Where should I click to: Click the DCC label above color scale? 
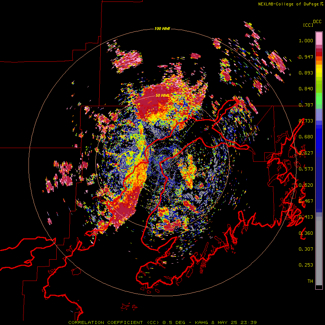click(317, 22)
